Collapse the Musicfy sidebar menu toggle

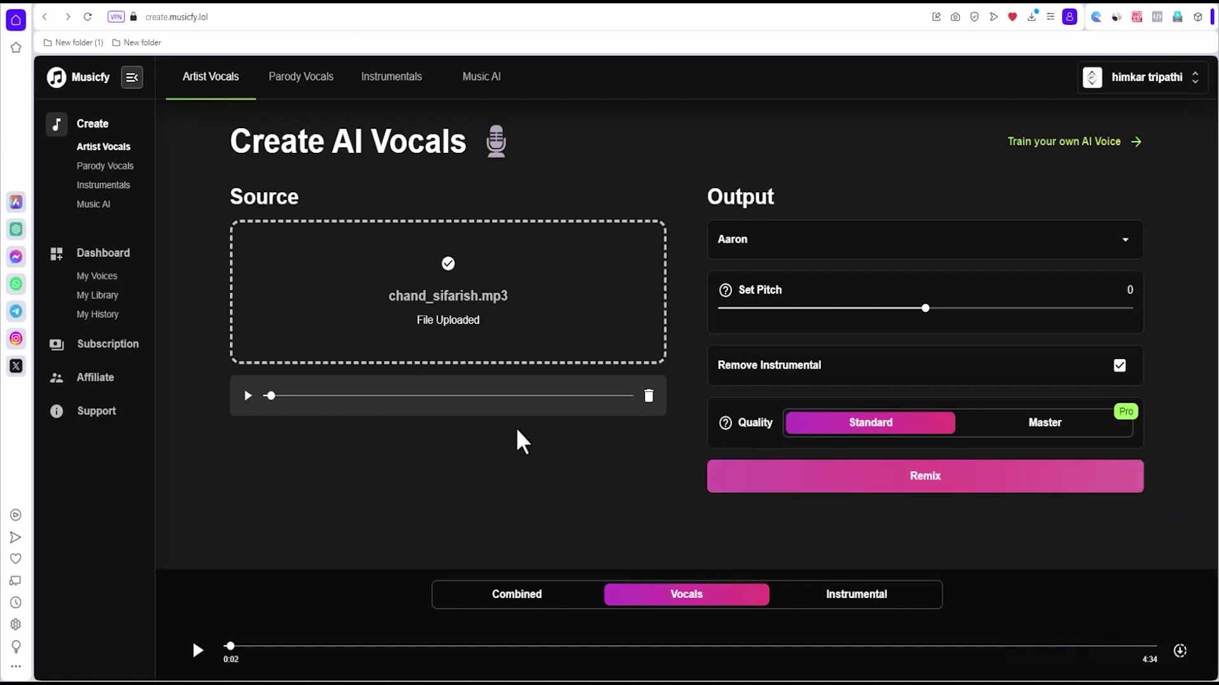(132, 77)
